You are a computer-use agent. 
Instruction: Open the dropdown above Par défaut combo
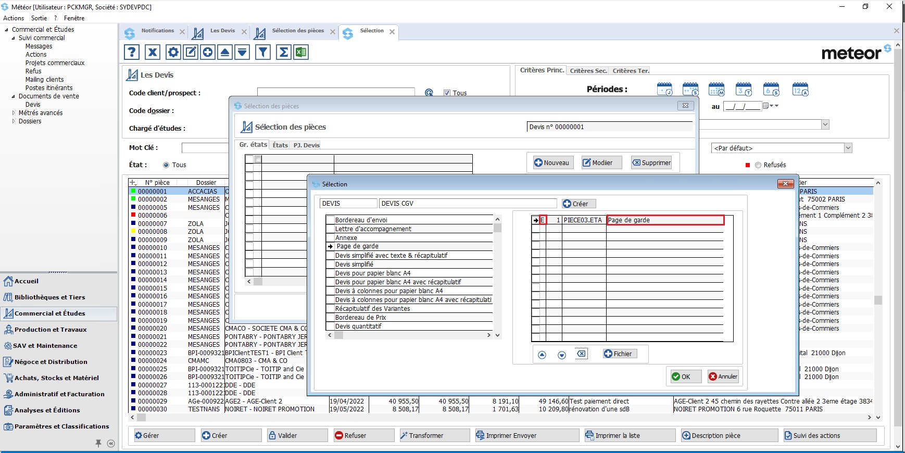click(x=825, y=124)
